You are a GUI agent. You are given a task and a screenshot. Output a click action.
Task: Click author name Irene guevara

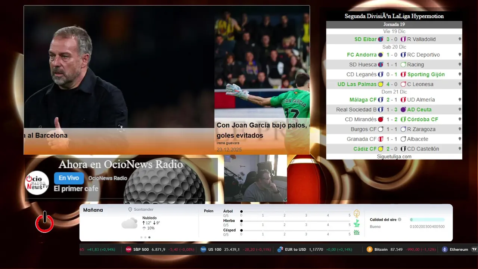[228, 143]
